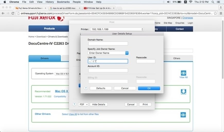Click the User ID field
The width and height of the screenshot is (224, 132).
click(108, 61)
